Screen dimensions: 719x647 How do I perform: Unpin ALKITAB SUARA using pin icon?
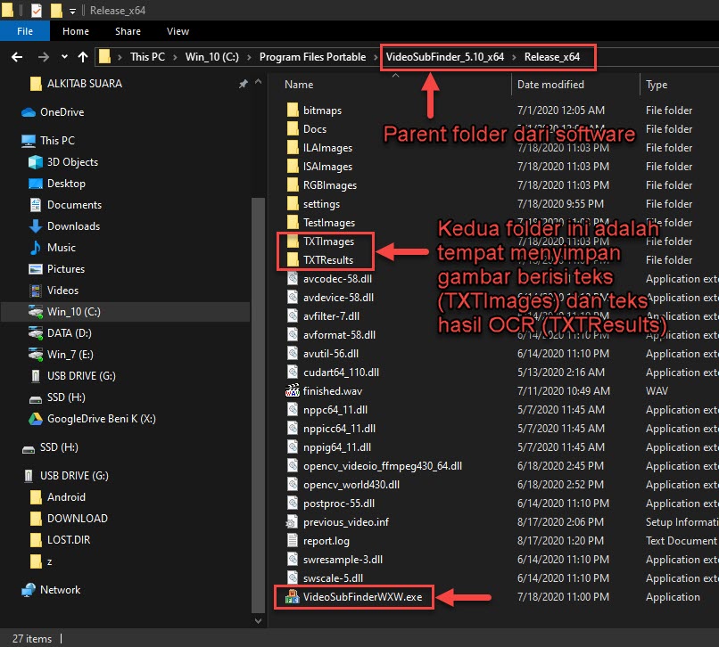(x=243, y=84)
